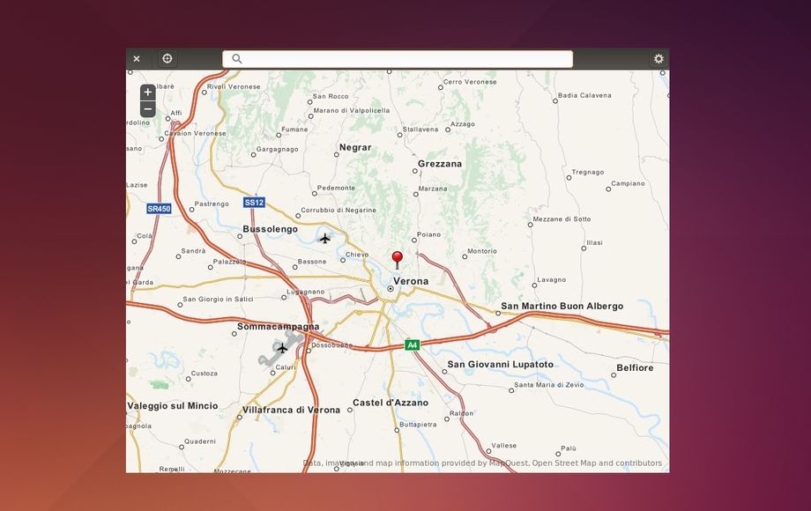Click the Poiano label

tap(428, 234)
